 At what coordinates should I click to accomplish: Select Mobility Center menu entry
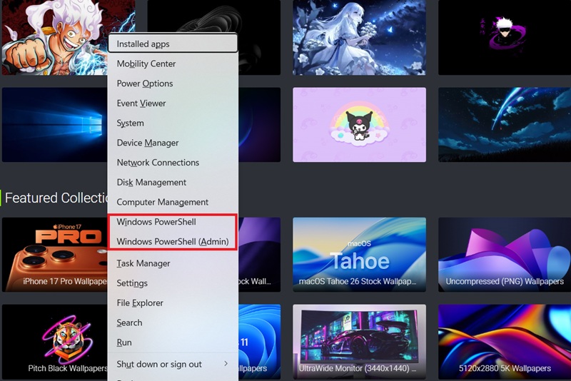(x=146, y=63)
